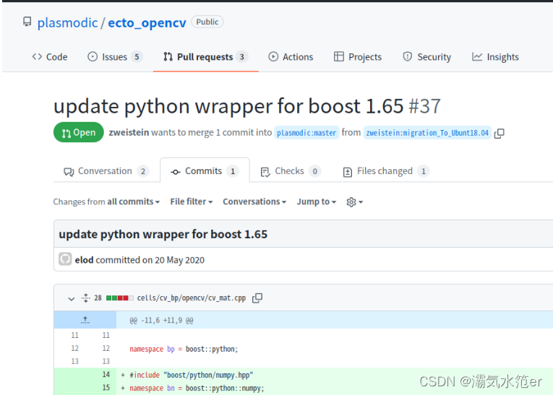Click added line #include boost/python/numpy.hpp
Viewport: 553px width, 395px height.
click(x=191, y=375)
